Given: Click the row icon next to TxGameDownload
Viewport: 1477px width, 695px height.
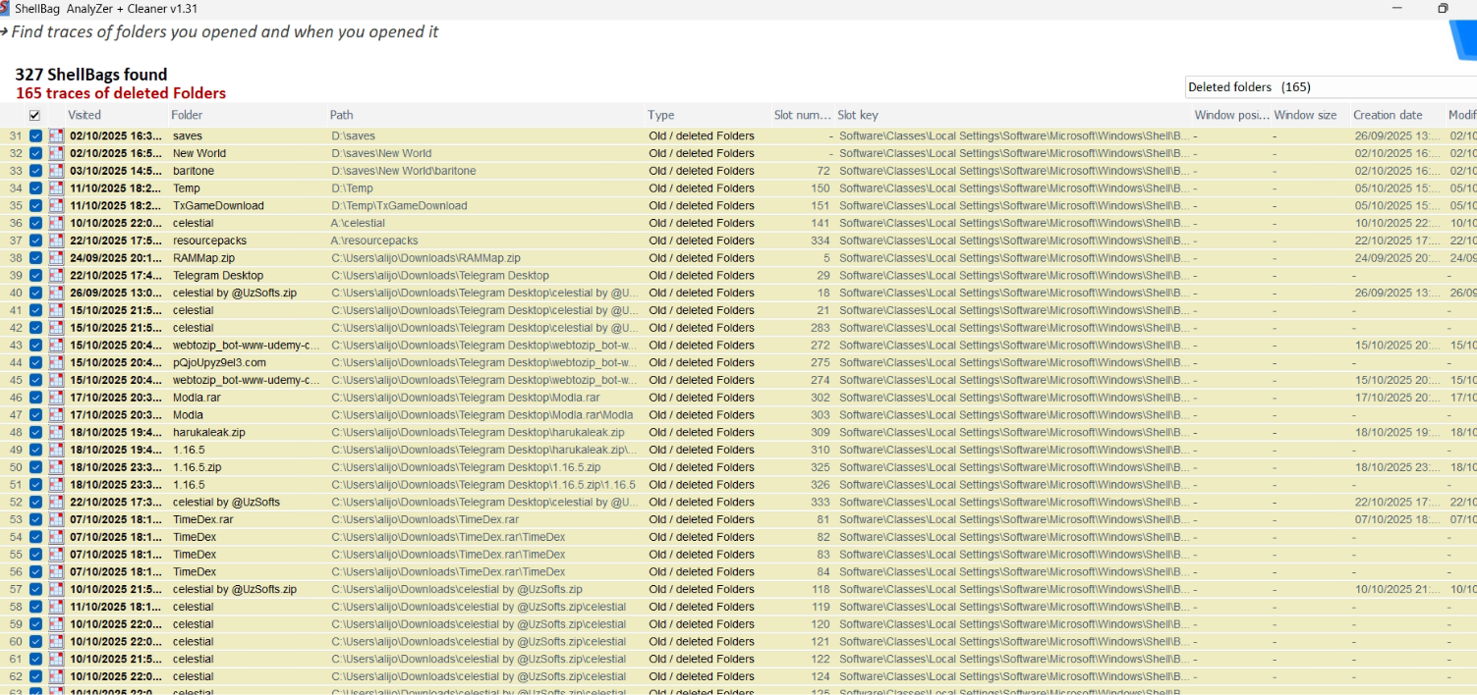Looking at the screenshot, I should point(57,206).
